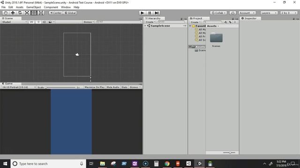Switch to the Scene tab
Image resolution: width=300 pixels, height=168 pixels.
11,18
